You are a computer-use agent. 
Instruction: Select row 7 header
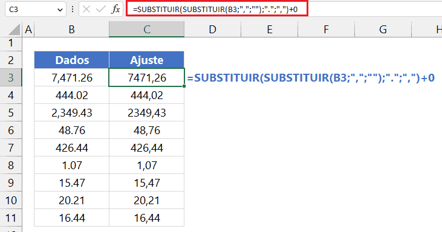11,147
